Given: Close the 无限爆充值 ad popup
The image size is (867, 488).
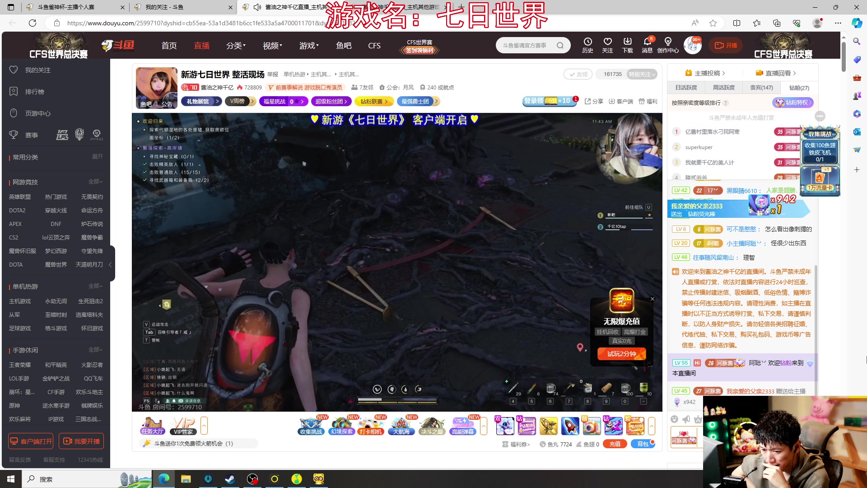Looking at the screenshot, I should click(653, 299).
